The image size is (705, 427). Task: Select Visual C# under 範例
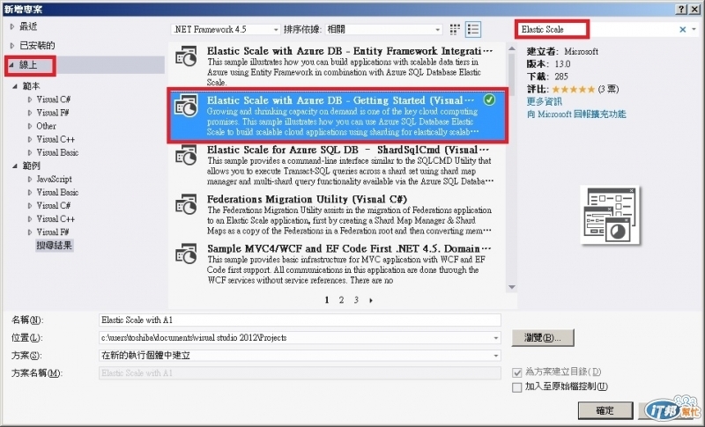point(53,206)
